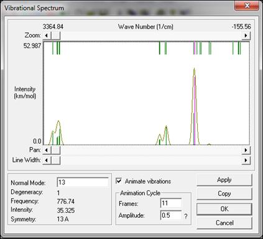Click the Apply button
263x239 pixels.
point(224,180)
